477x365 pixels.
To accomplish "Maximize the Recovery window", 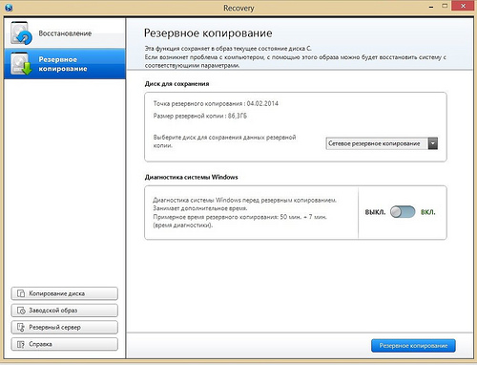I will coord(445,6).
